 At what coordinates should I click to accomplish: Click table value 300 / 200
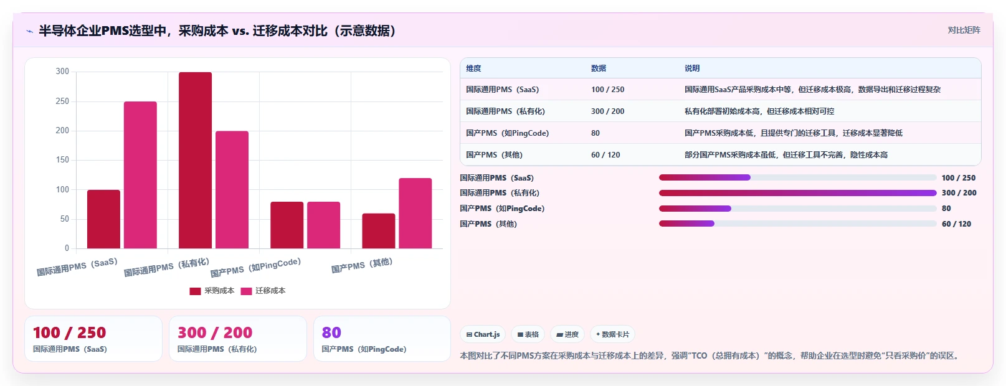coord(607,111)
